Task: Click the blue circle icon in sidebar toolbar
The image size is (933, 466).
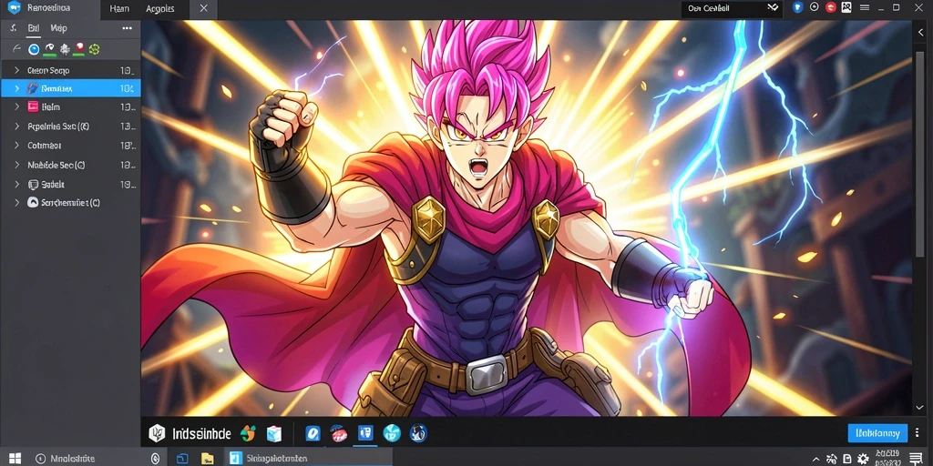Action: (x=34, y=49)
